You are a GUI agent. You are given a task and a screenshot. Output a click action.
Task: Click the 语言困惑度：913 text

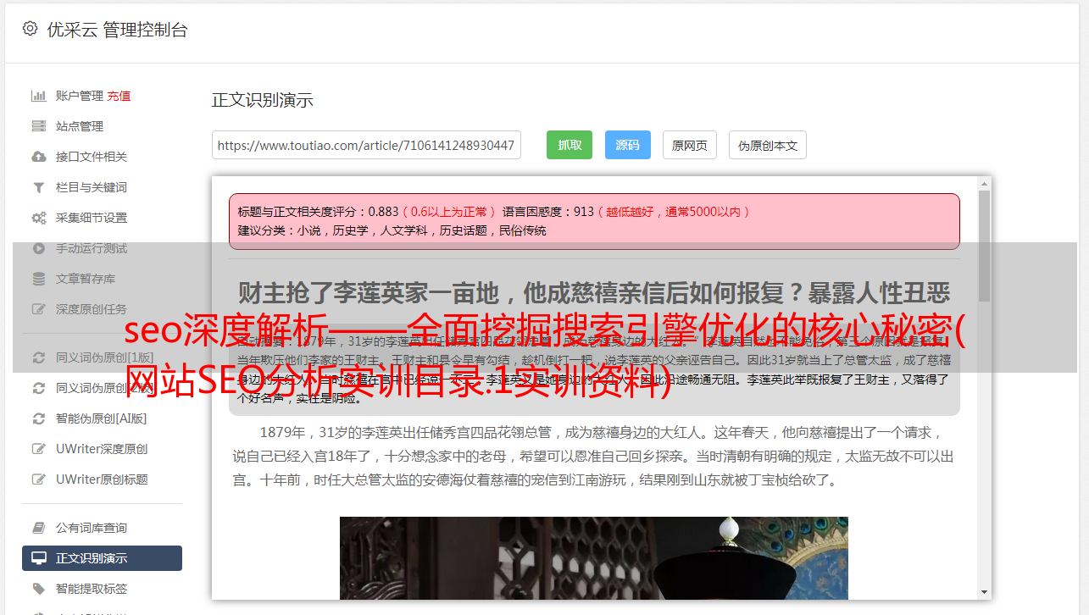pos(548,212)
